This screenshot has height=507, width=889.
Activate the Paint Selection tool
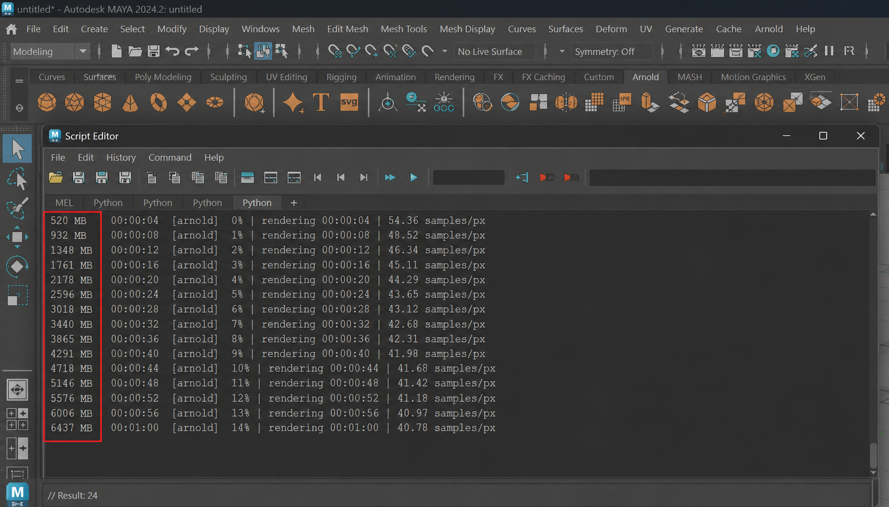click(x=17, y=208)
